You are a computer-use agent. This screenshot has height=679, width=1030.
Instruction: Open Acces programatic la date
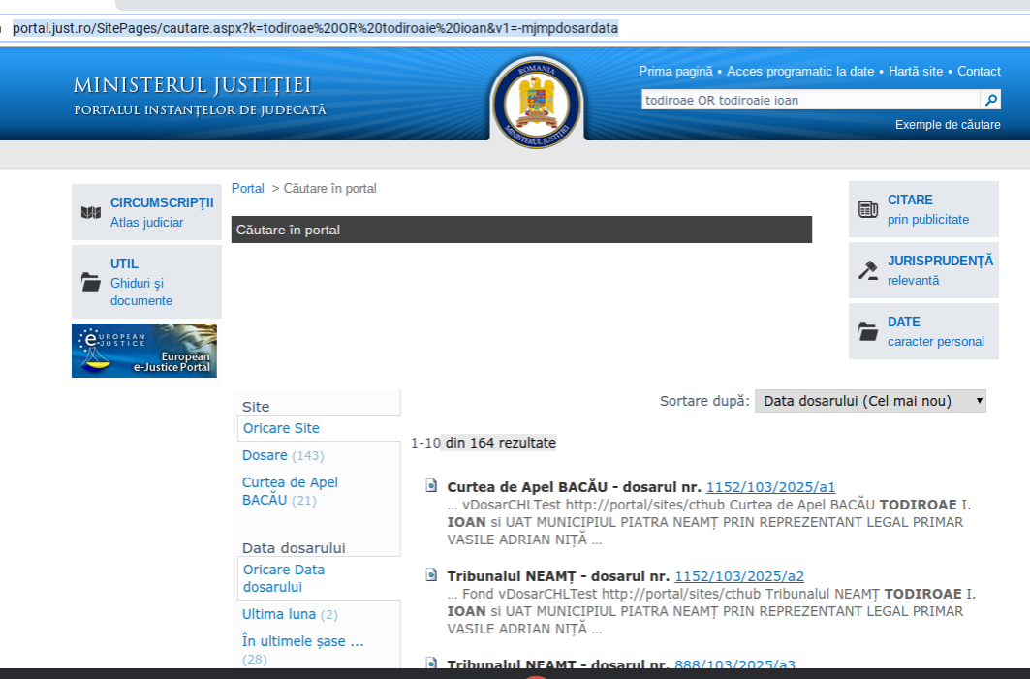(x=800, y=71)
